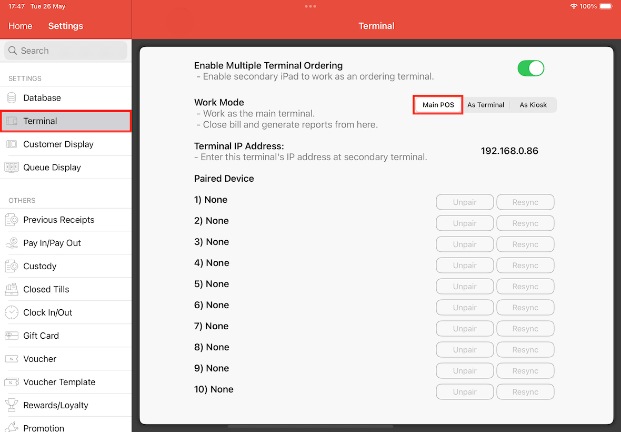This screenshot has width=621, height=432.
Task: Unpair paired device 6
Action: coord(465,308)
